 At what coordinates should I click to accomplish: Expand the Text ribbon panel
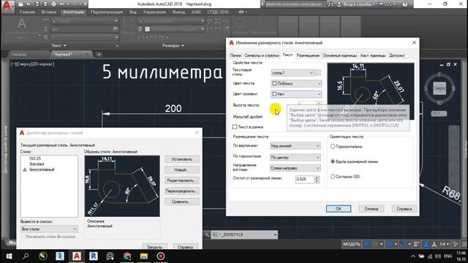(x=58, y=45)
